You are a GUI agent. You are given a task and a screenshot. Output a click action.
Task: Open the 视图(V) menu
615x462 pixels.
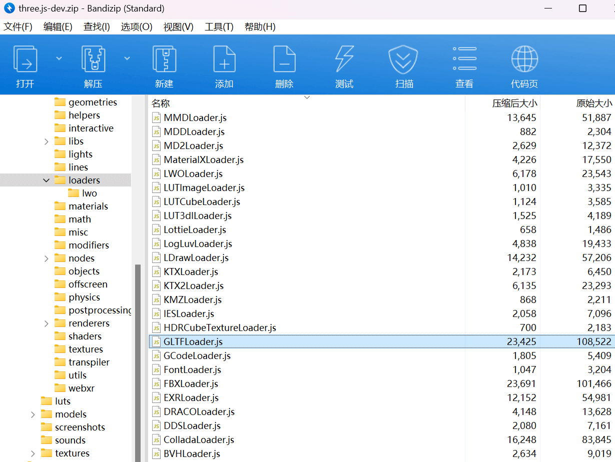coord(178,27)
